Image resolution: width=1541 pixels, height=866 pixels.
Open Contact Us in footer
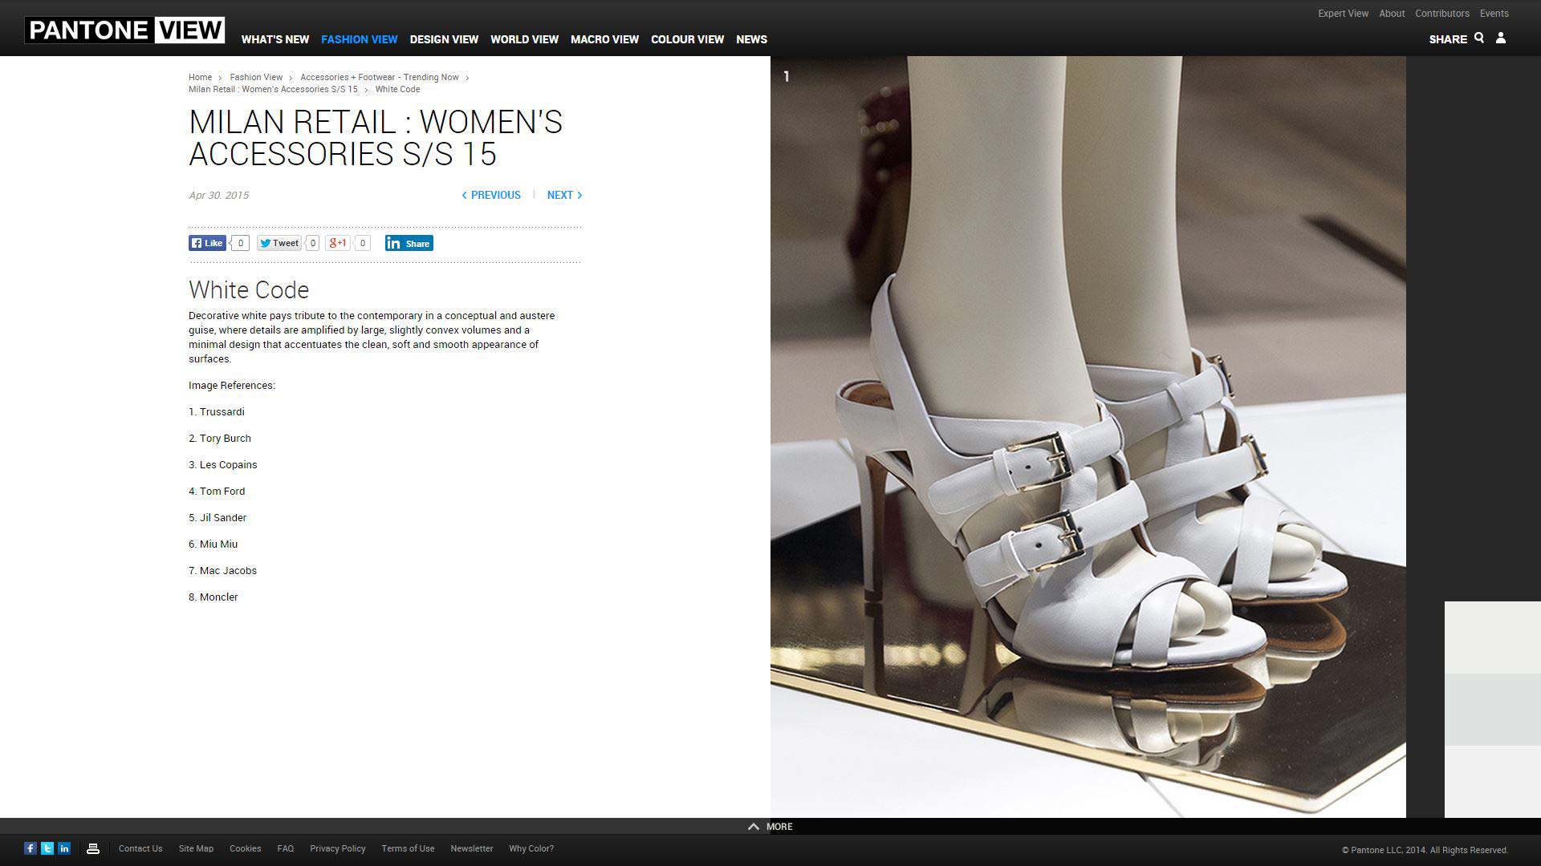[x=140, y=848]
